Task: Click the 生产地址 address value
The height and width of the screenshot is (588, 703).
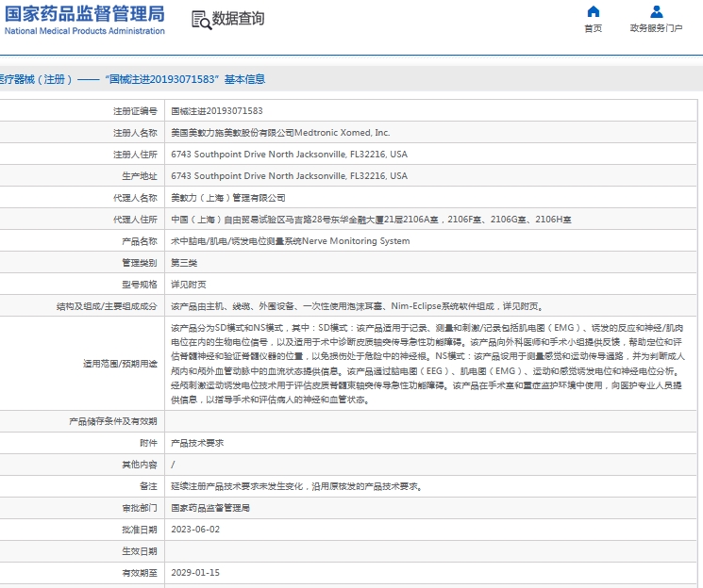Action: tap(289, 176)
